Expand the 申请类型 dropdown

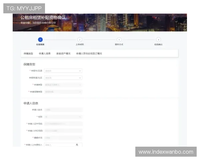63,85
